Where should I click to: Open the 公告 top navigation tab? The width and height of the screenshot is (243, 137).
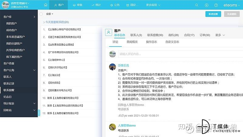click(x=115, y=5)
